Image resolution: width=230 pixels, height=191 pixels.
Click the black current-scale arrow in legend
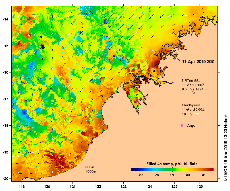point(190,93)
